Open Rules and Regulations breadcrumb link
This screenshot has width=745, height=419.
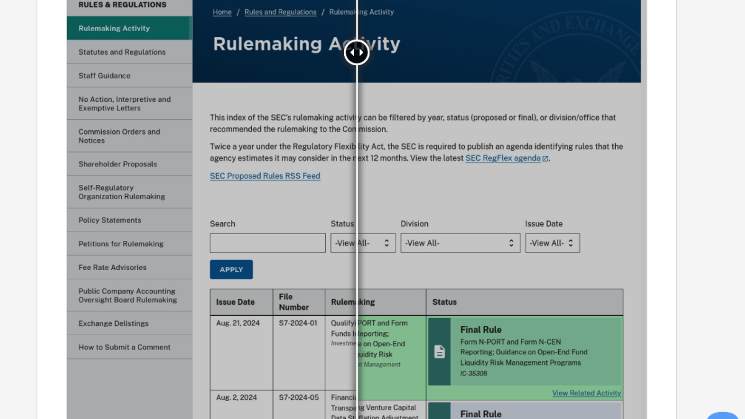pyautogui.click(x=280, y=12)
